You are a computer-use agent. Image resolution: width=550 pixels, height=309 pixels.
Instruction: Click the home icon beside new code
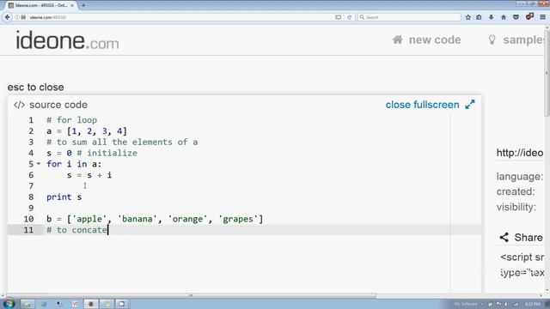pyautogui.click(x=397, y=39)
